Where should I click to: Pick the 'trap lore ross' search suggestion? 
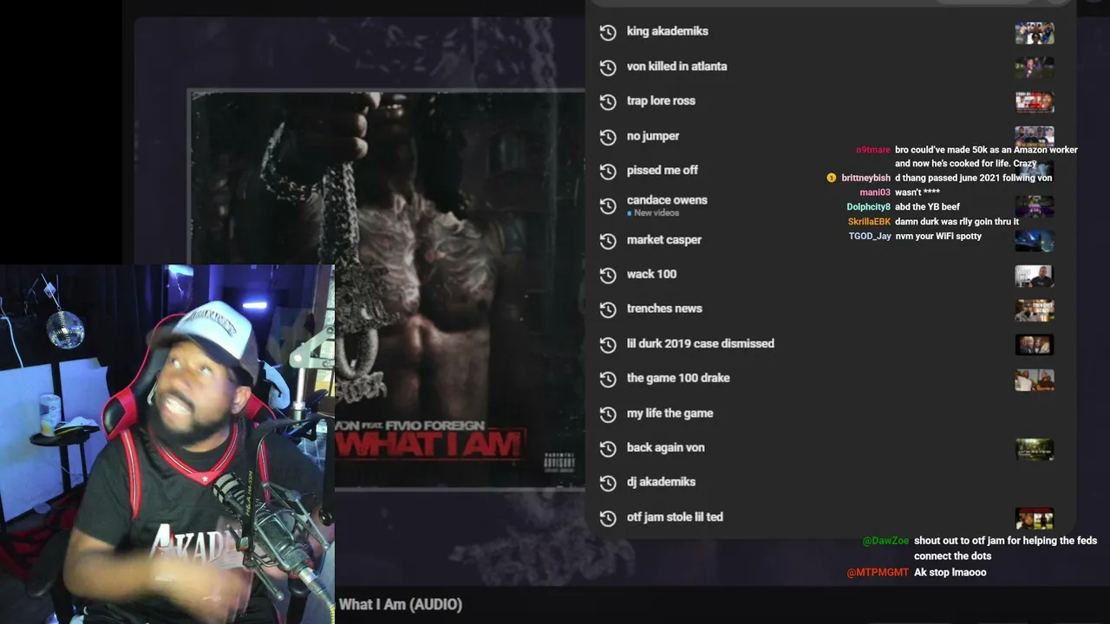[x=661, y=101]
